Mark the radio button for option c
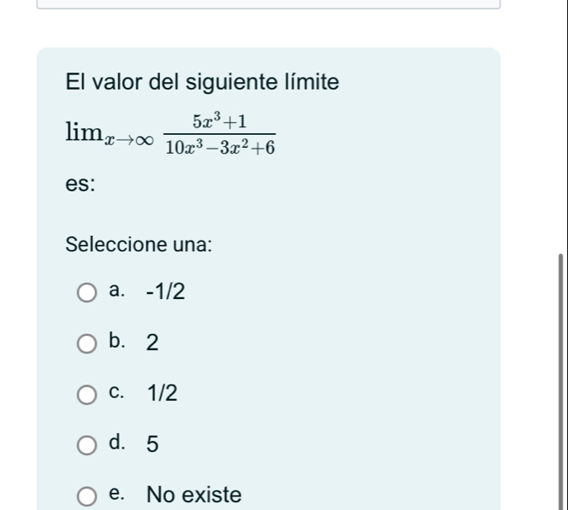568x510 pixels. [x=87, y=395]
